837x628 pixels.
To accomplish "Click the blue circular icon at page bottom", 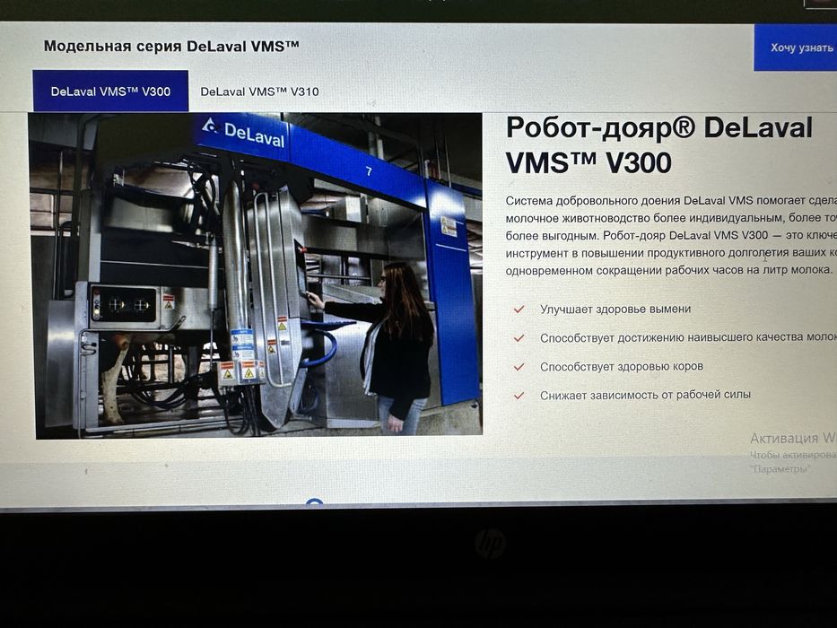I will 314,502.
